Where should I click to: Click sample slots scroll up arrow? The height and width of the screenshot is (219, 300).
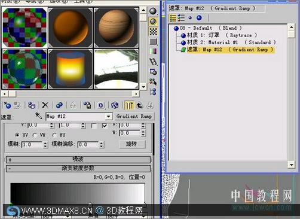[143, 10]
